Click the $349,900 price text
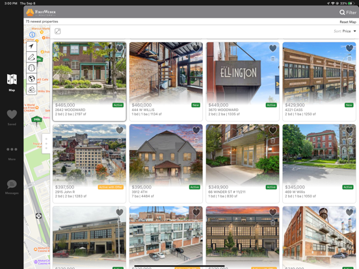The image size is (359, 269). pyautogui.click(x=218, y=187)
